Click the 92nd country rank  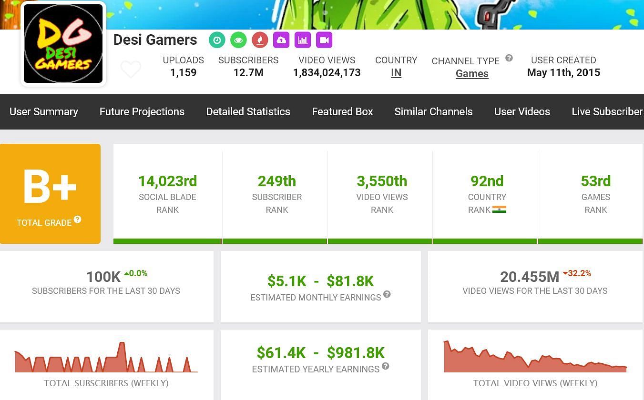click(487, 181)
